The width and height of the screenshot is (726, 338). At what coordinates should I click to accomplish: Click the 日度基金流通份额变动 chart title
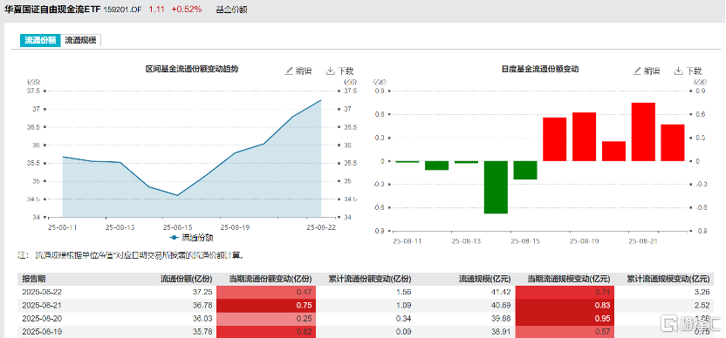click(x=540, y=69)
